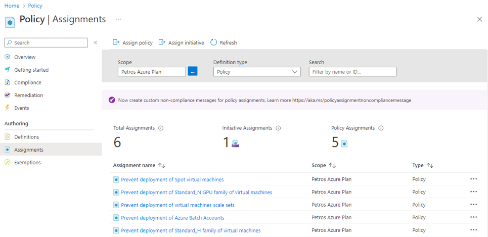
Task: Open context menu for Spot virtual machines row
Action: tap(474, 179)
